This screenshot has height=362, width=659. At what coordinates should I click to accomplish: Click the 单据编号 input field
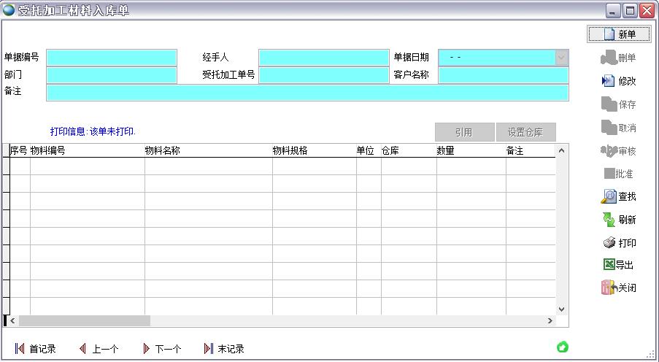(x=112, y=57)
